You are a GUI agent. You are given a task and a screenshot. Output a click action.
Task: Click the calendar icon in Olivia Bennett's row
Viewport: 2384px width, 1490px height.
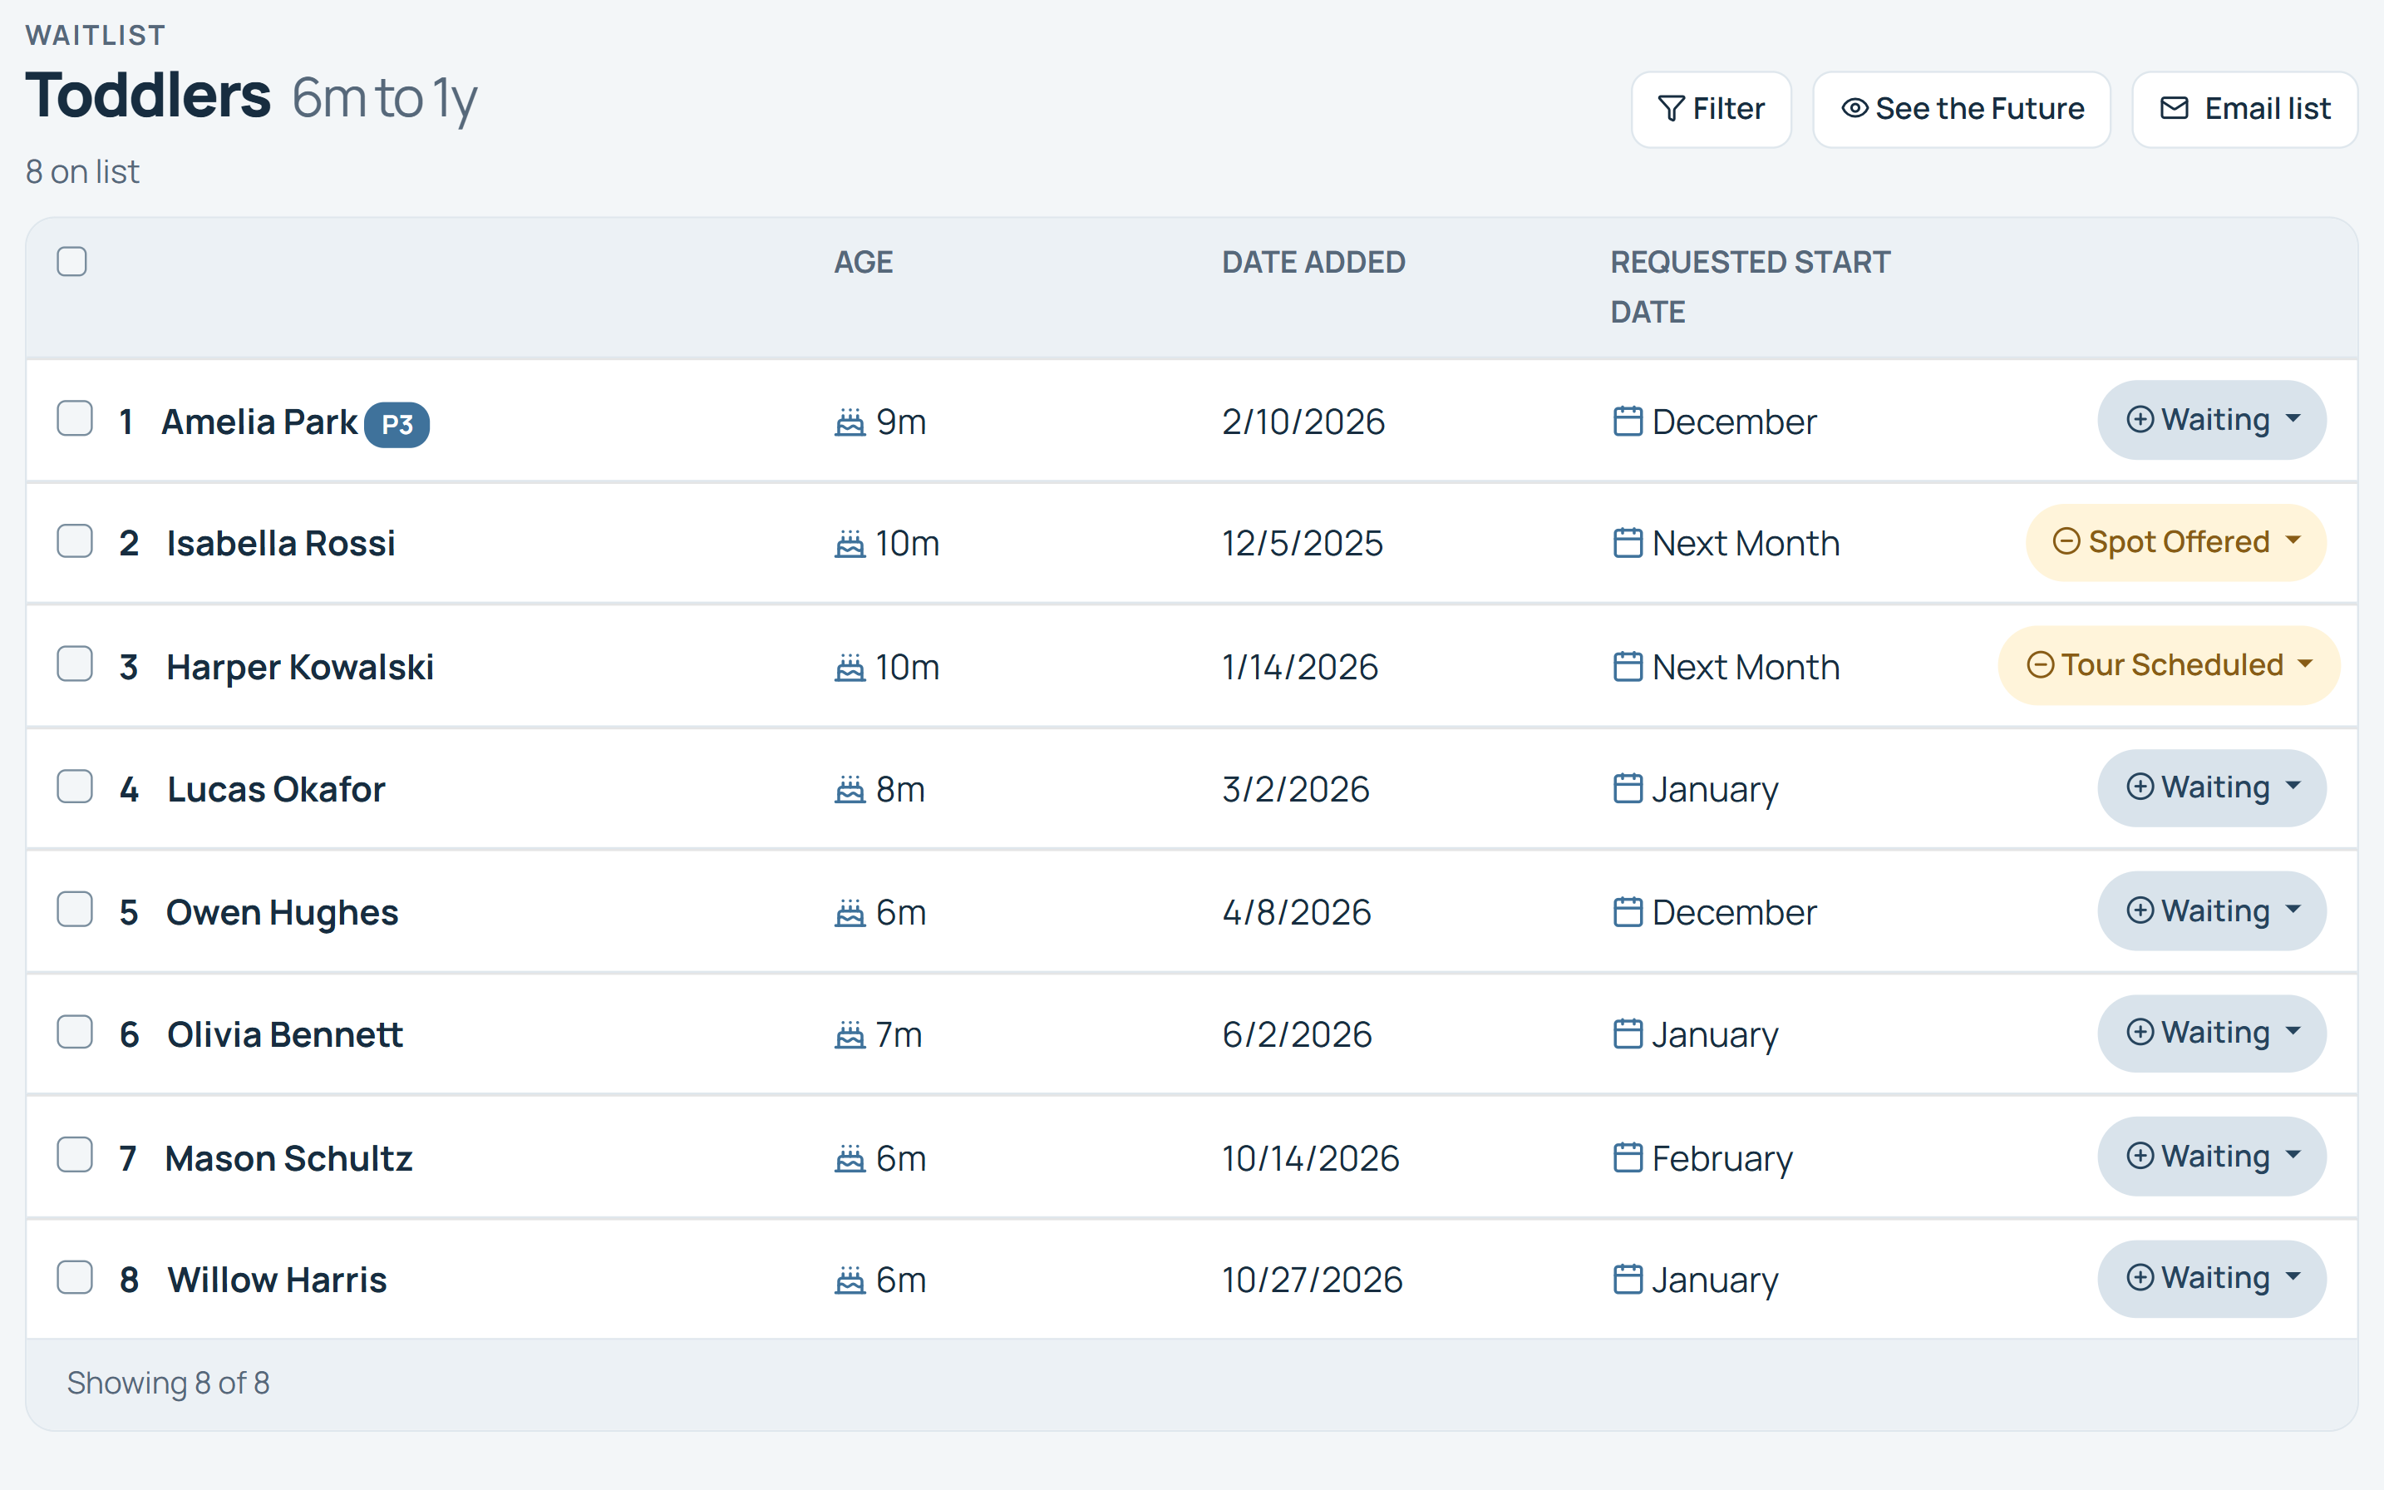click(x=1628, y=1034)
